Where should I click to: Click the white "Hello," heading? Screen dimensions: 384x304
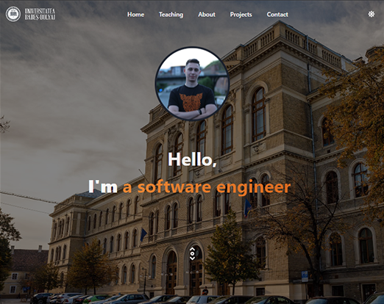click(192, 159)
